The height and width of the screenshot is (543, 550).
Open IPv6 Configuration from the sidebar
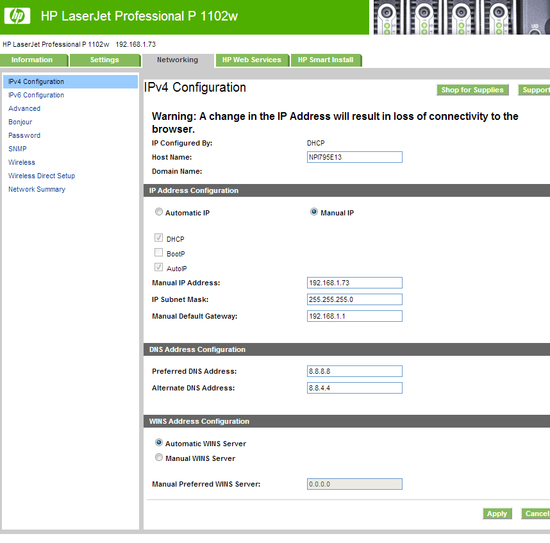[x=36, y=95]
